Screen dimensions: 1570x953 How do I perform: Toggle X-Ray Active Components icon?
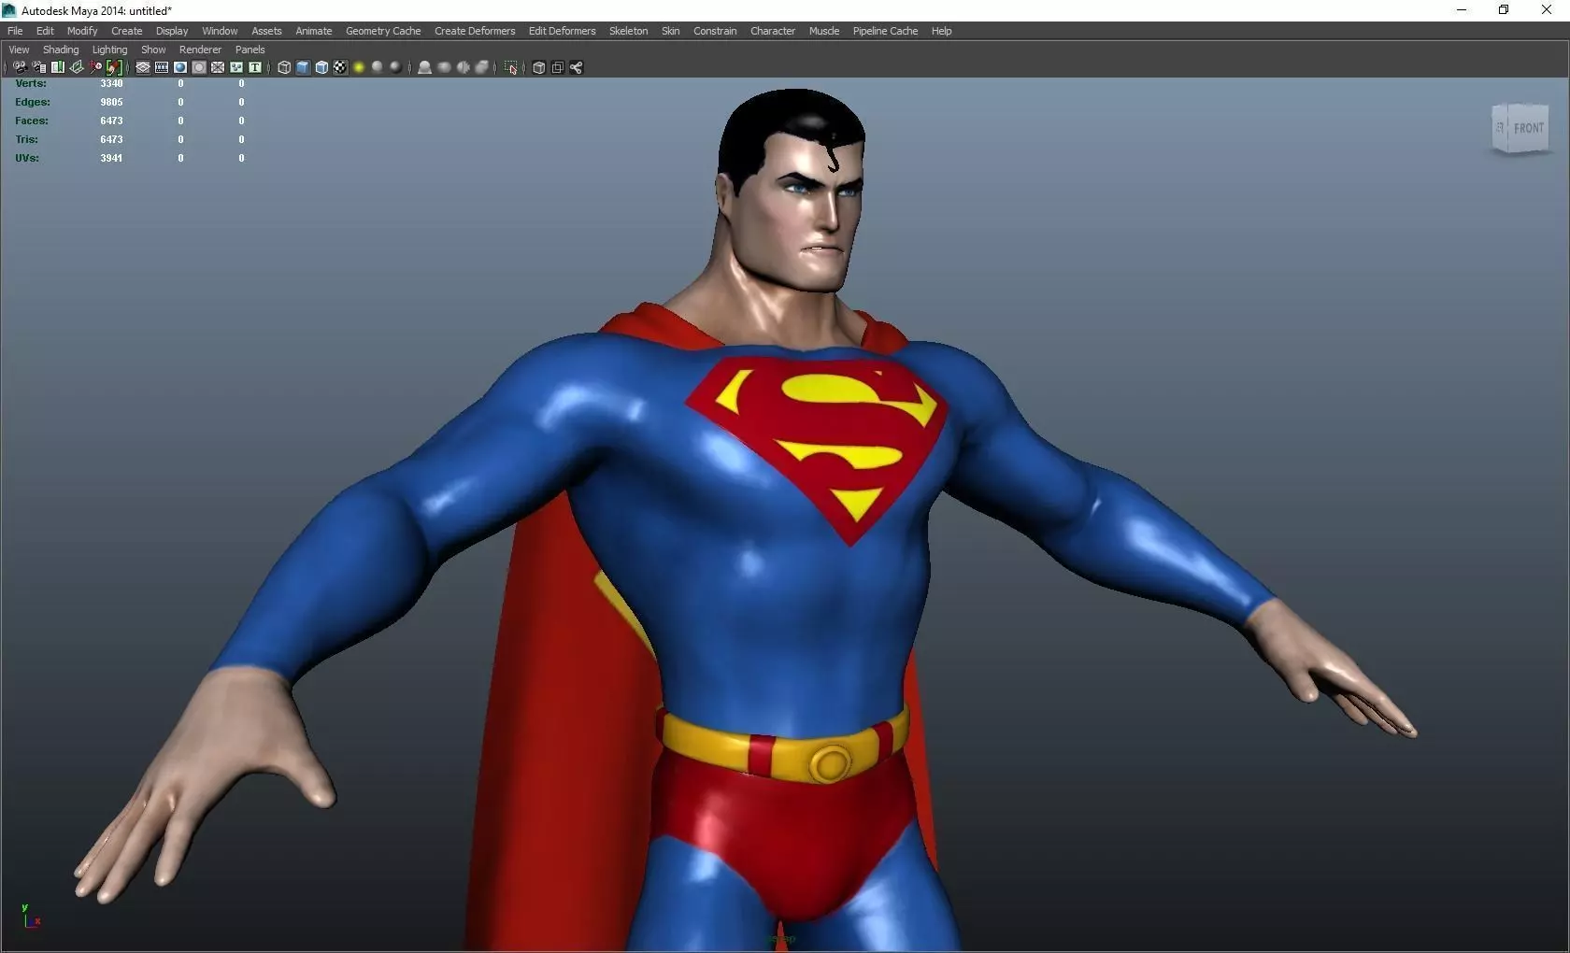[x=557, y=67]
